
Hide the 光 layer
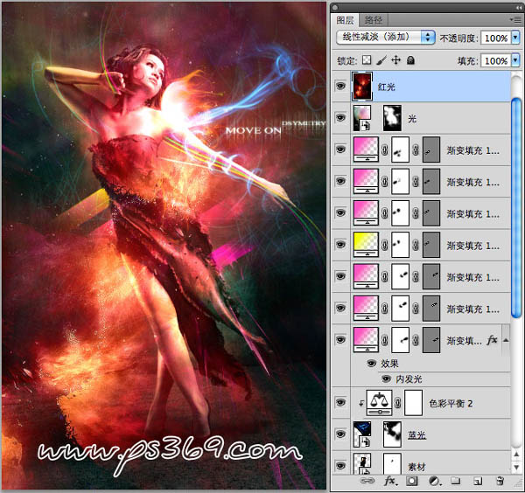[341, 118]
